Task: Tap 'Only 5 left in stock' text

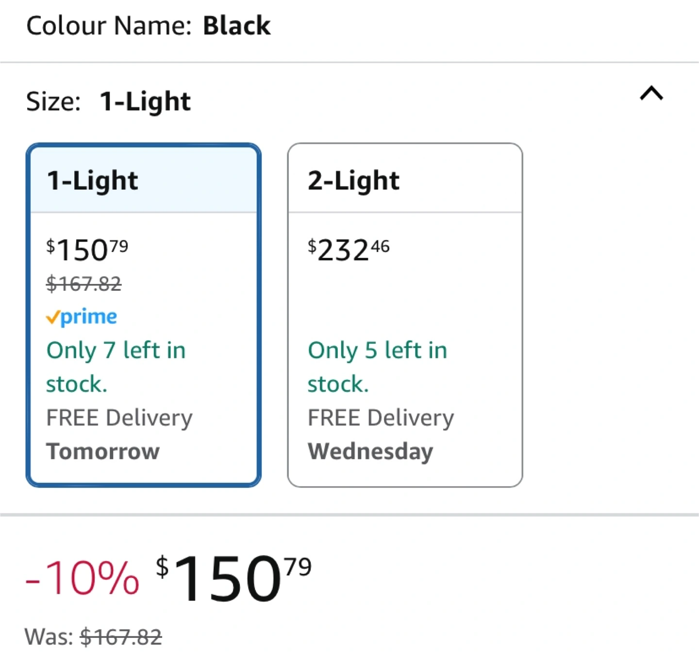Action: pyautogui.click(x=378, y=367)
